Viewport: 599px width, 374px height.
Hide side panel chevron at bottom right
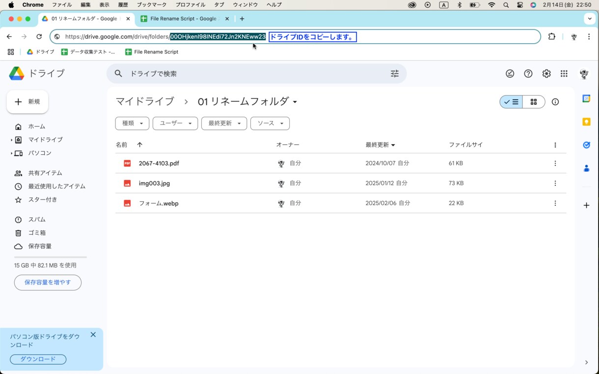click(586, 363)
